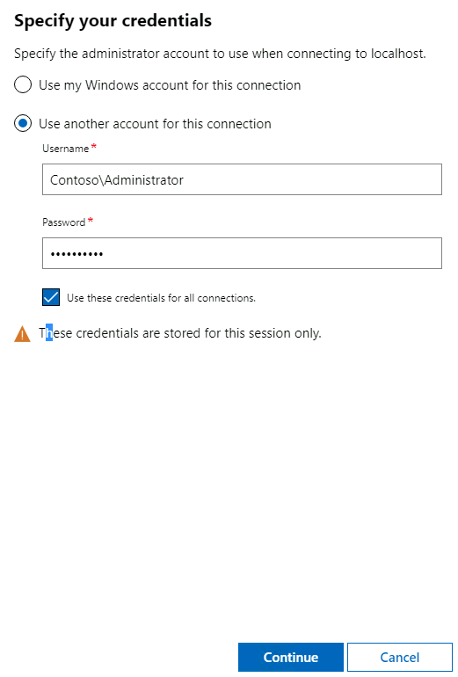Click the Specify your credentials heading
458x677 pixels.
click(113, 21)
